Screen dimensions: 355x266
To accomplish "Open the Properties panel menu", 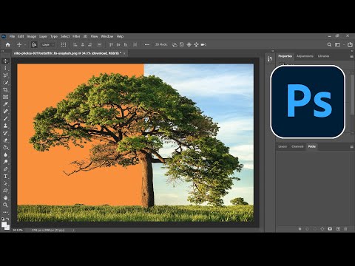I will pos(351,56).
